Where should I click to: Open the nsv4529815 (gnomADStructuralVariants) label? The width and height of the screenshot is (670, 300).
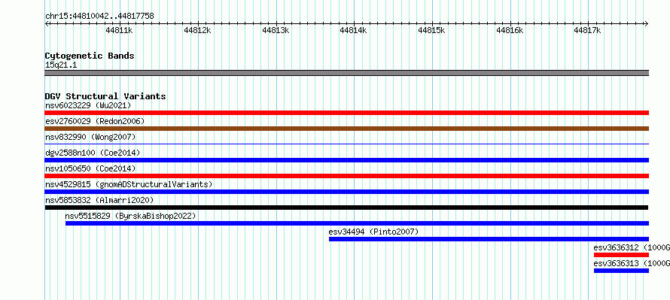point(129,184)
